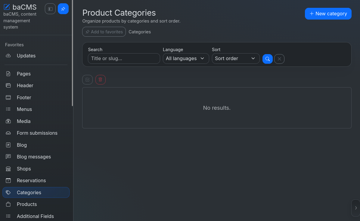The height and width of the screenshot is (221, 360).
Task: Collapse the sidebar with the panel icon
Action: pyautogui.click(x=50, y=9)
